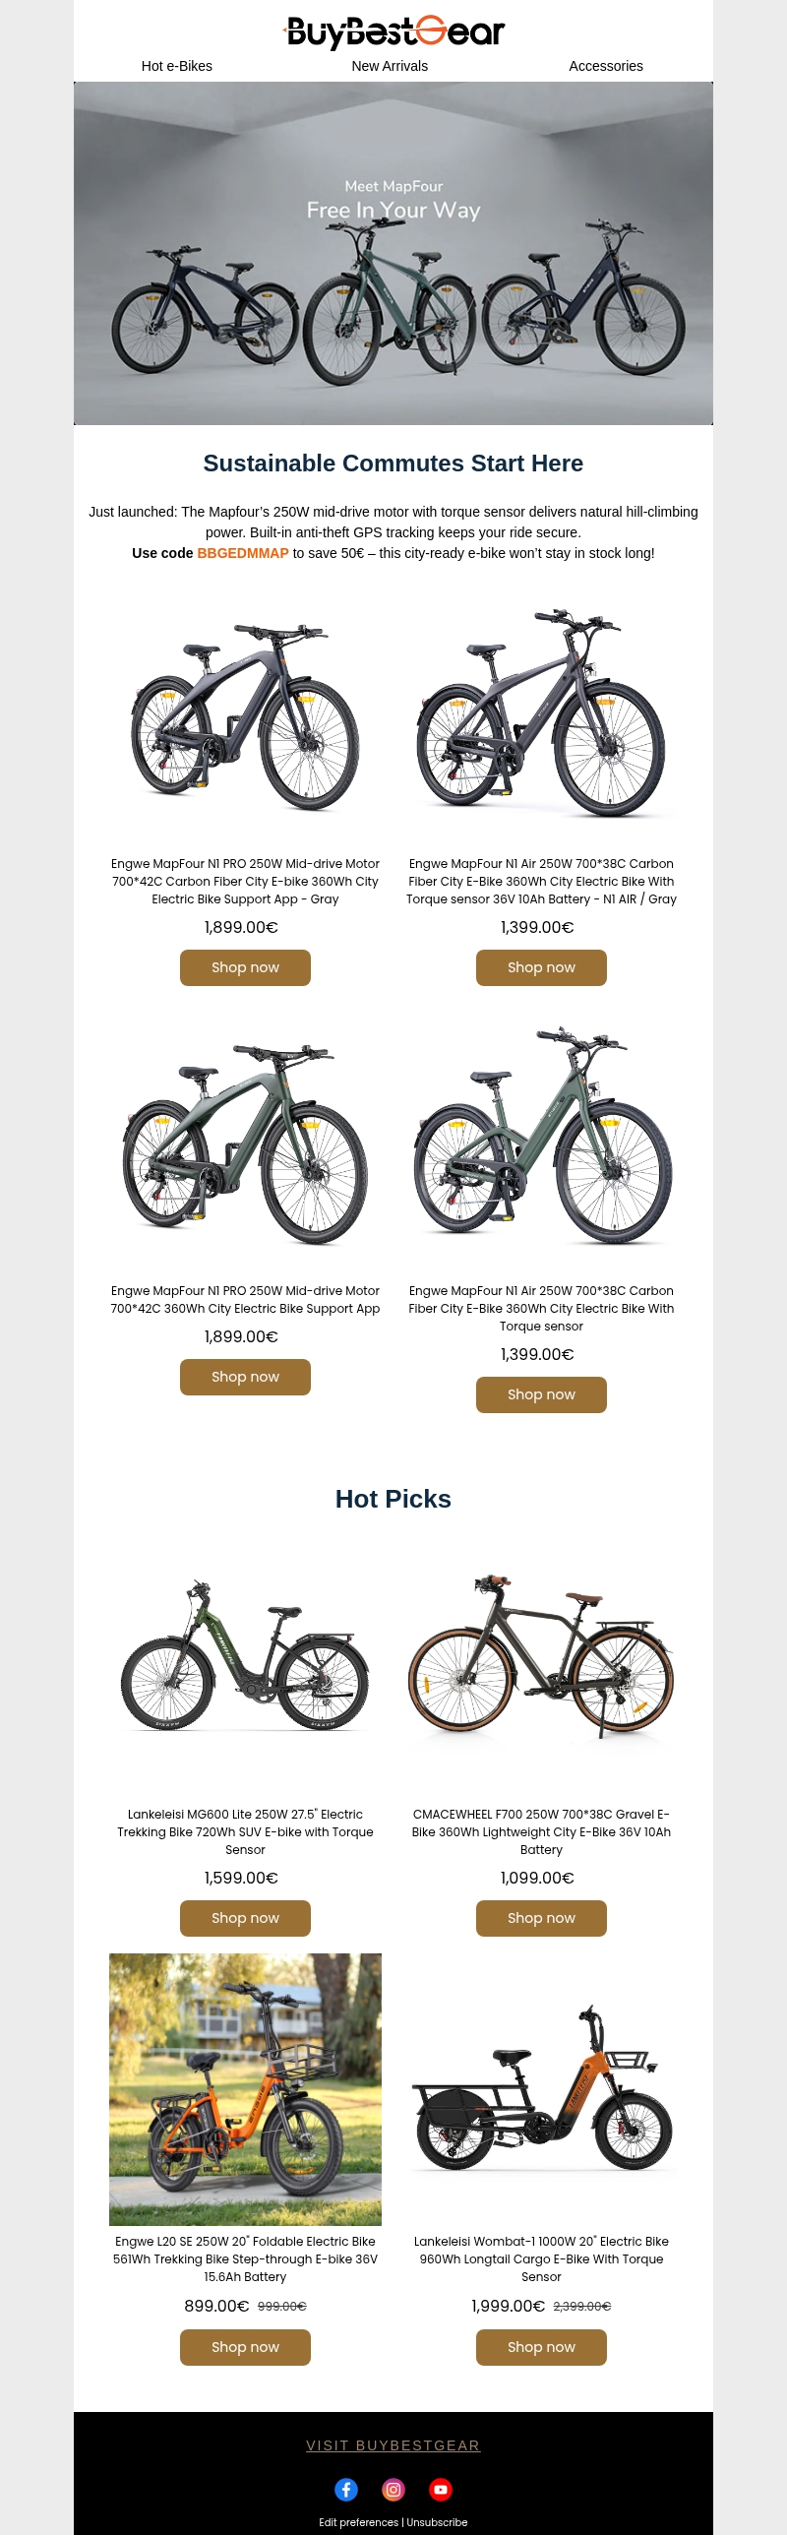
Task: Click the Engwe L20 SE orange bike photo
Action: (245, 2089)
